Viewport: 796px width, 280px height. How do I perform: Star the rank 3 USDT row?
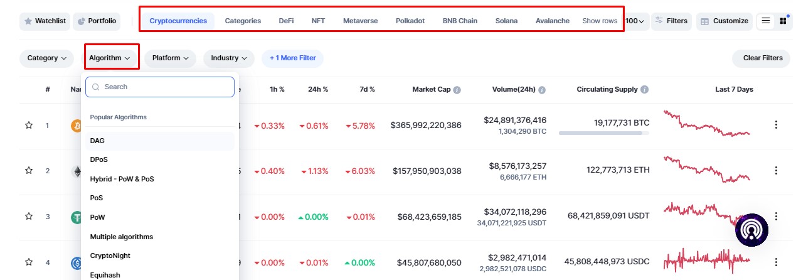29,217
